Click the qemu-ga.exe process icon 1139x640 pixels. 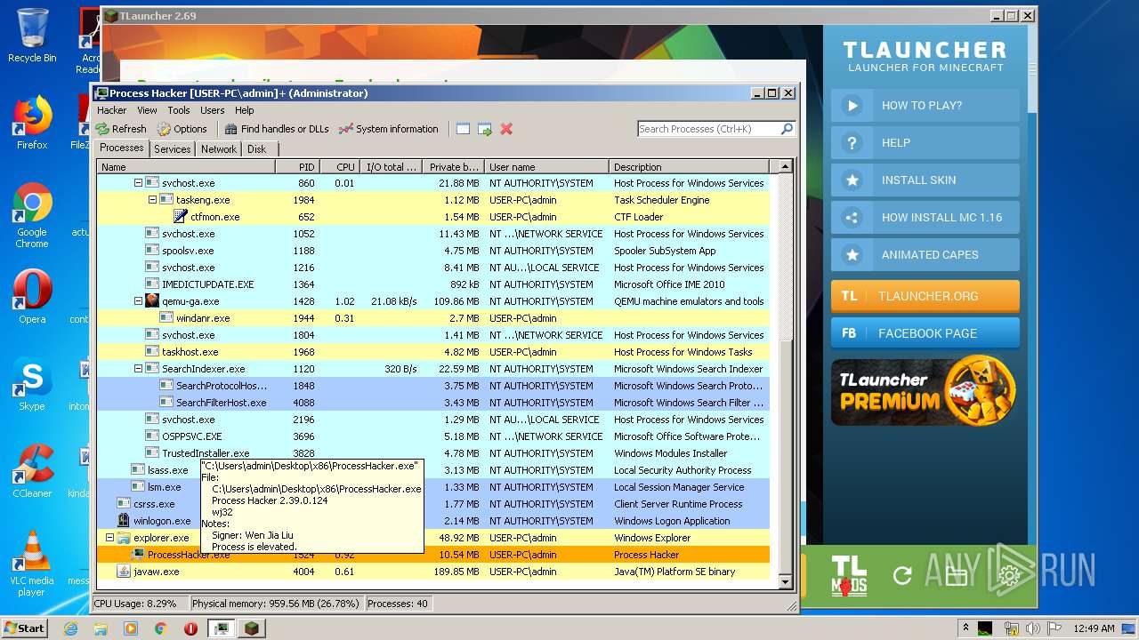(152, 301)
